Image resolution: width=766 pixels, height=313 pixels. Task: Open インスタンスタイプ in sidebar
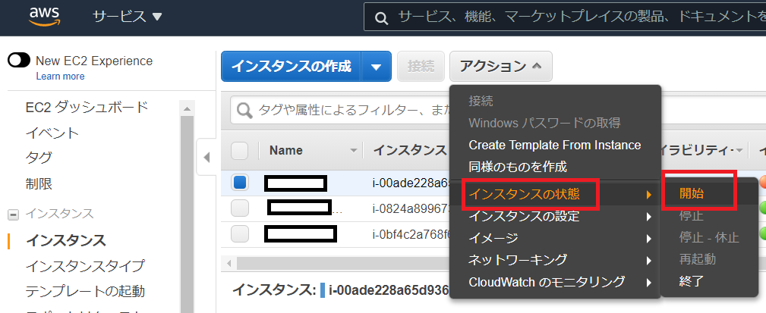(85, 266)
